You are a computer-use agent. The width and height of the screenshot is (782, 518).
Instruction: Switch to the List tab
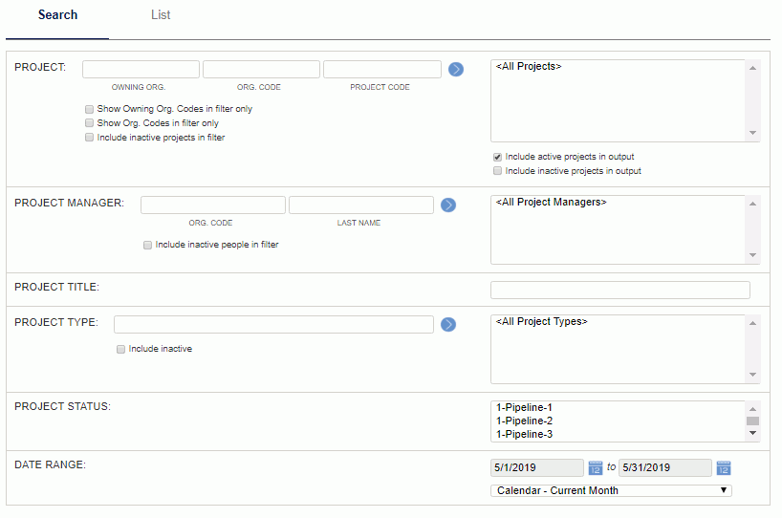(x=161, y=15)
